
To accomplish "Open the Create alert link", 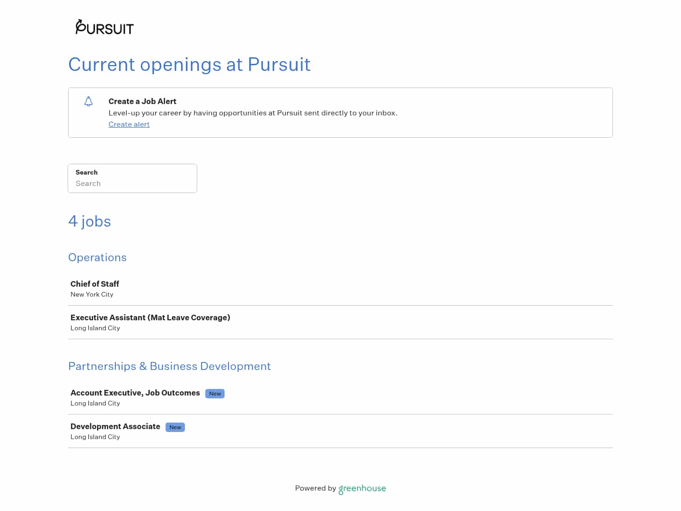I will click(129, 124).
